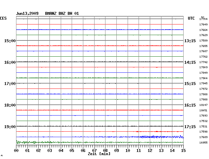Click the DC offset value 17809
This screenshot has height=159, width=209.
(204, 67)
